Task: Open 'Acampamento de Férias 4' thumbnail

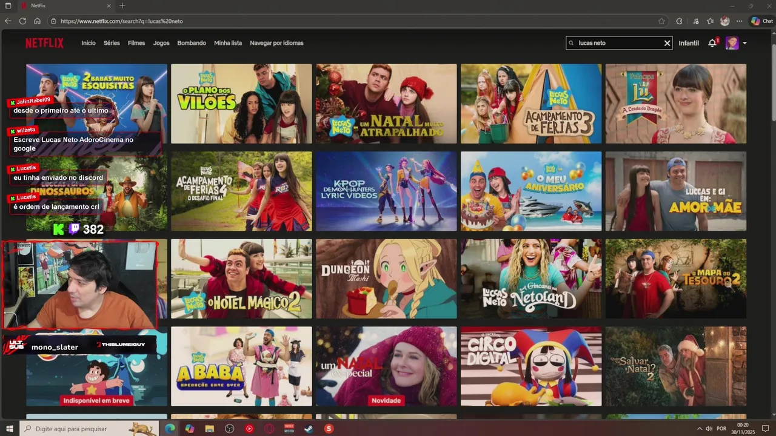Action: (241, 191)
